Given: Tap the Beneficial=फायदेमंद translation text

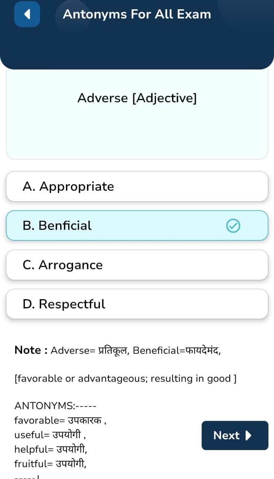Looking at the screenshot, I should (176, 350).
